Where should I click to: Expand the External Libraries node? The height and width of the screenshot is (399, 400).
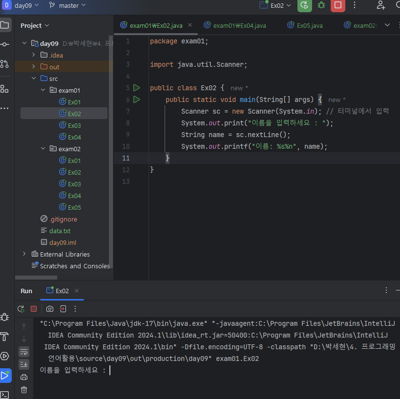[24, 254]
